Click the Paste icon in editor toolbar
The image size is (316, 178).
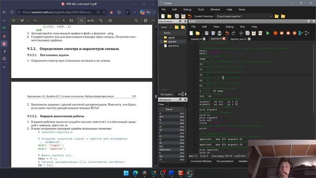(254, 33)
